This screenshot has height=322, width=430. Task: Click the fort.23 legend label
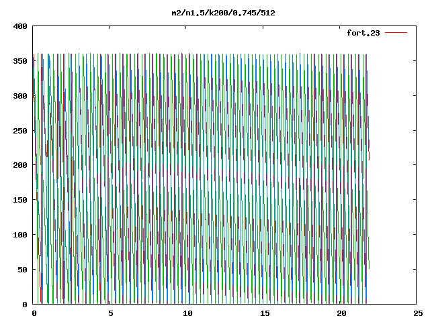363,33
